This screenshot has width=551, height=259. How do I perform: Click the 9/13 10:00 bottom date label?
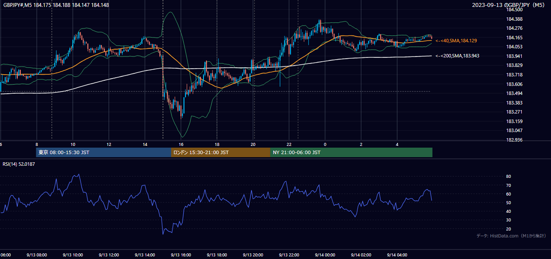coord(72,255)
